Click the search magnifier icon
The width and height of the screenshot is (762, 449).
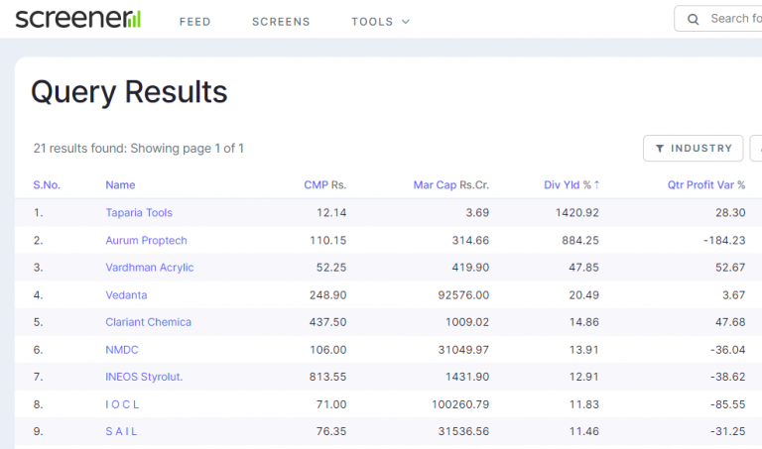point(693,20)
